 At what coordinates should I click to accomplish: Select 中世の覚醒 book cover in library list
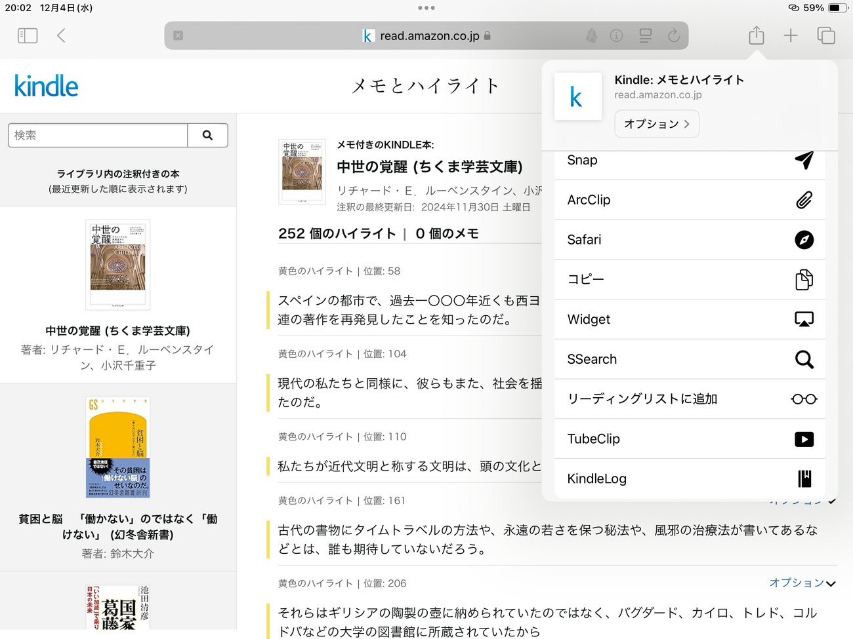tap(118, 265)
